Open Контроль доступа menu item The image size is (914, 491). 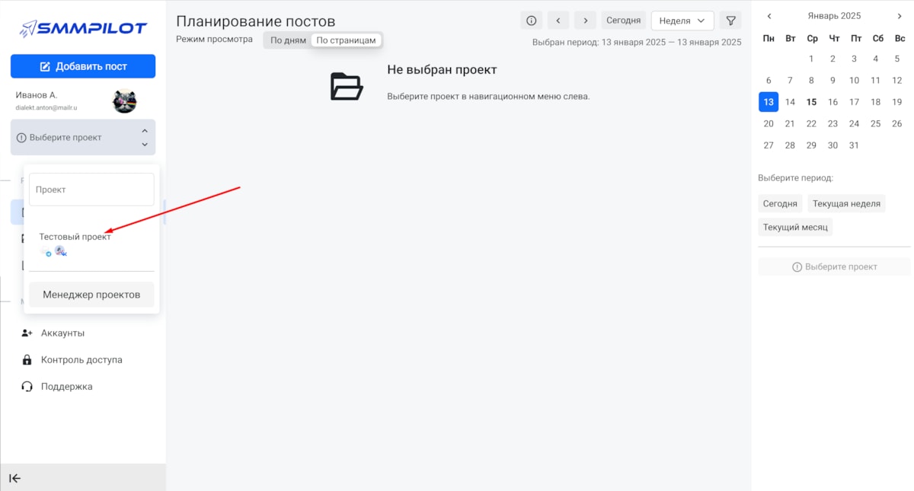coord(81,359)
